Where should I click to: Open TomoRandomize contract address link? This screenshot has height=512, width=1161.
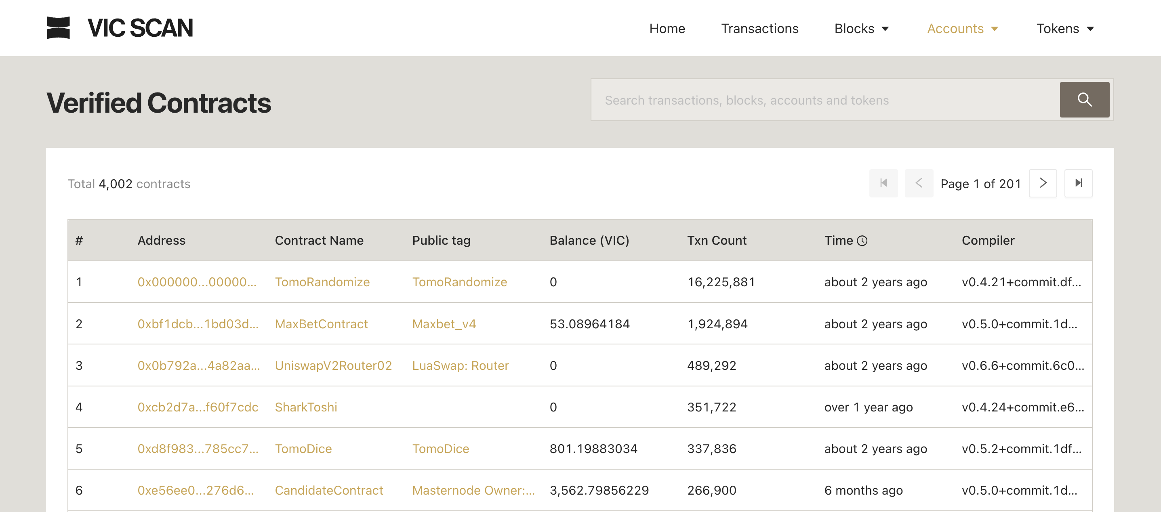196,282
